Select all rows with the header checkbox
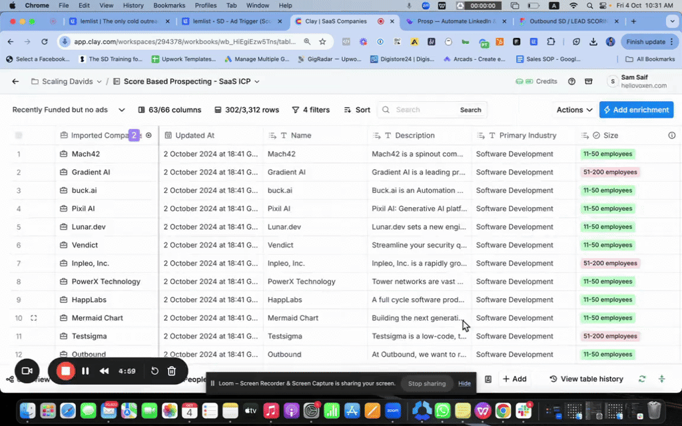Image resolution: width=682 pixels, height=426 pixels. pos(19,135)
